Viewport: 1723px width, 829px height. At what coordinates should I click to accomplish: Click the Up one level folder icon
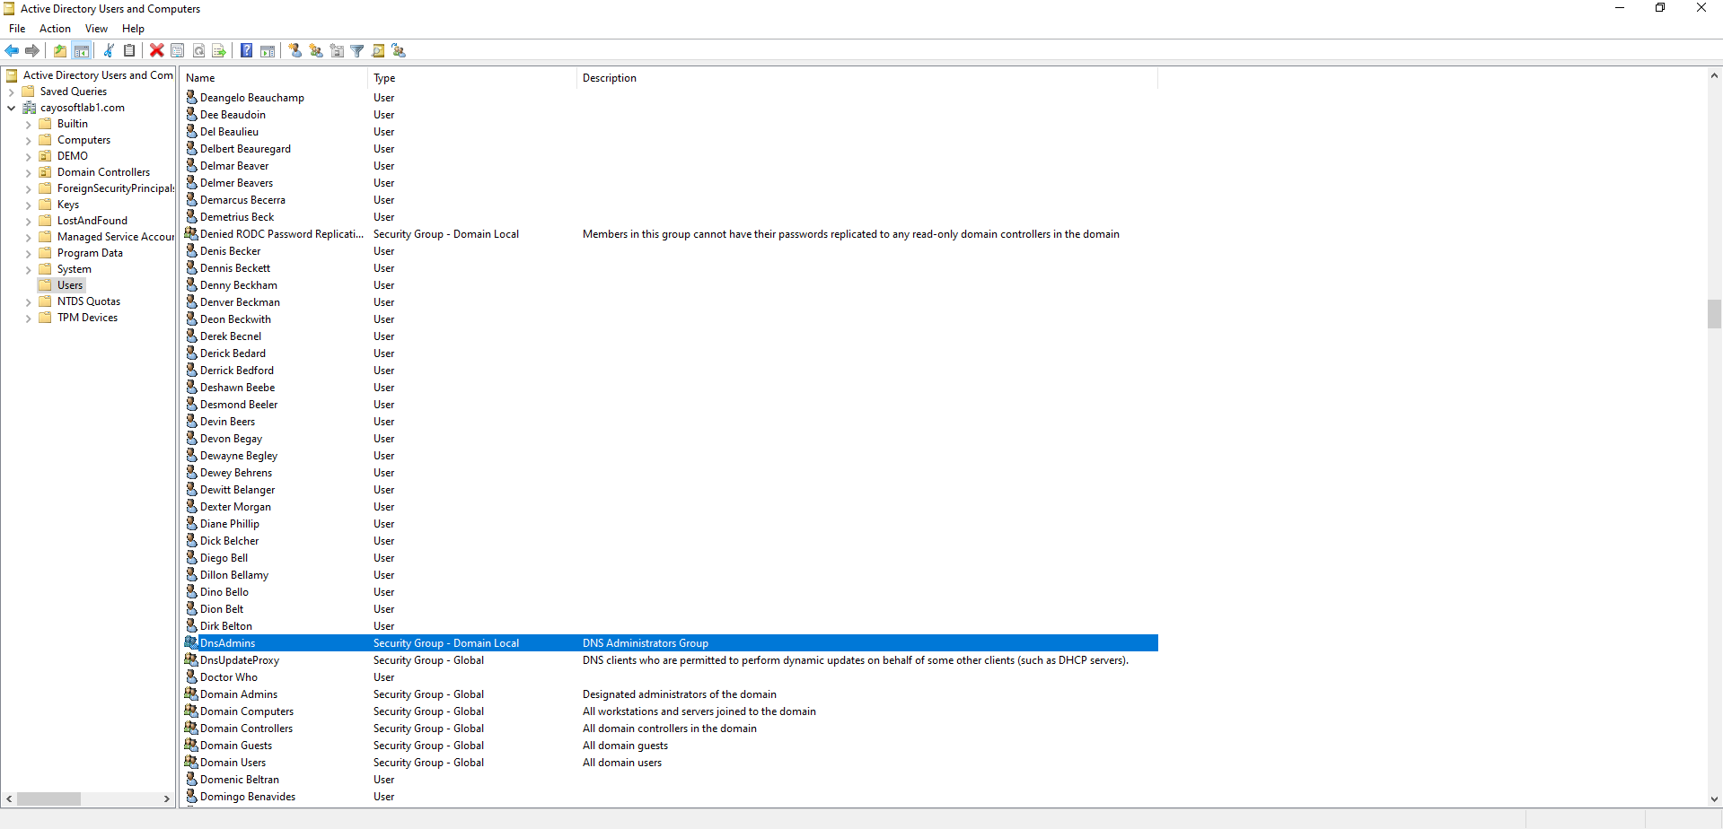click(x=60, y=51)
